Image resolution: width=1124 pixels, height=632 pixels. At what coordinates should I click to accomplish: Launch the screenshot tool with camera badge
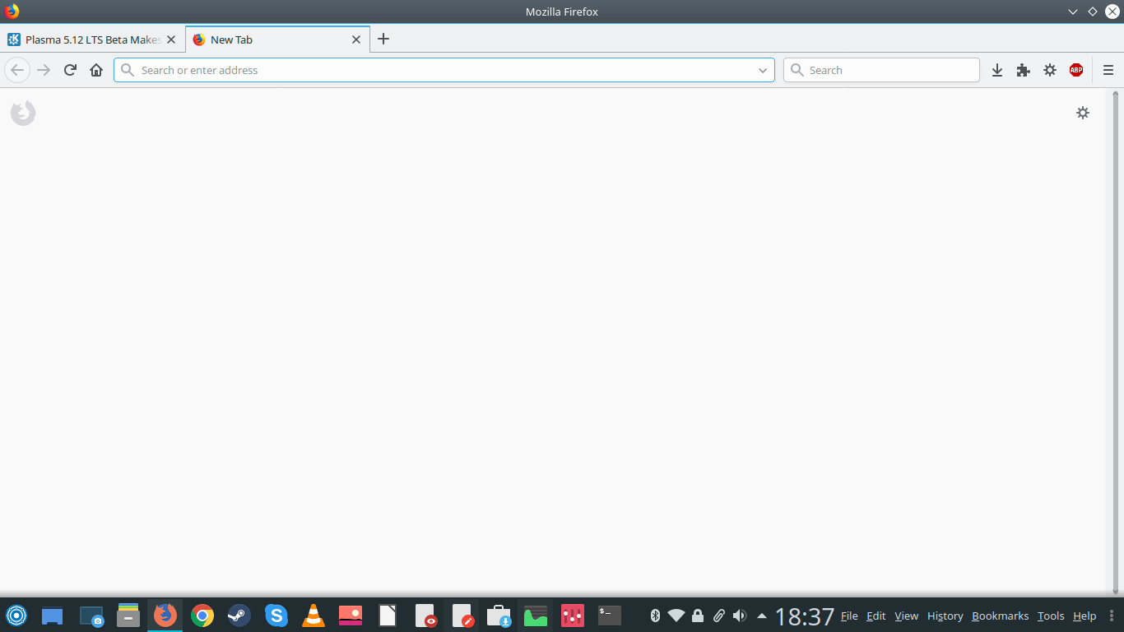pos(91,615)
